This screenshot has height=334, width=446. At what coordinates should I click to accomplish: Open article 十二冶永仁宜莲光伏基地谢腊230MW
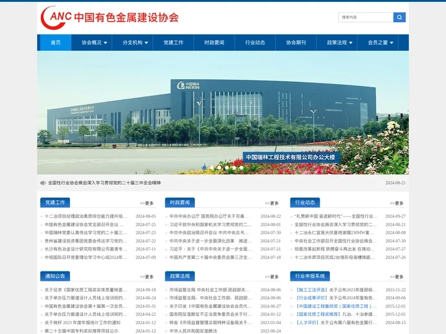pyautogui.click(x=334, y=233)
